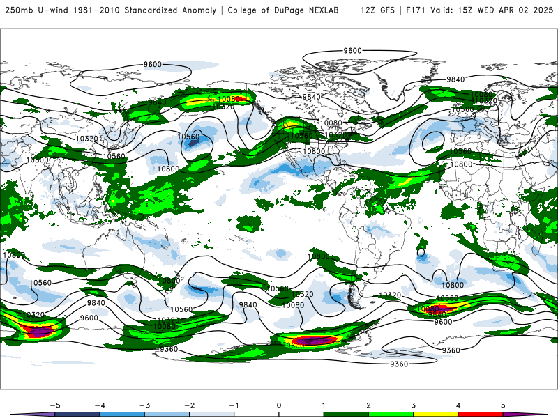Click the dark navy legend segment between -5 and -4
Viewport: 558px width, 418px height.
click(77, 415)
